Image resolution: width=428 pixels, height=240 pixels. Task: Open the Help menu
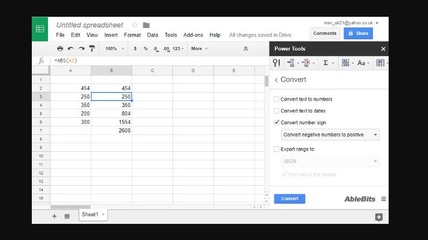[215, 35]
